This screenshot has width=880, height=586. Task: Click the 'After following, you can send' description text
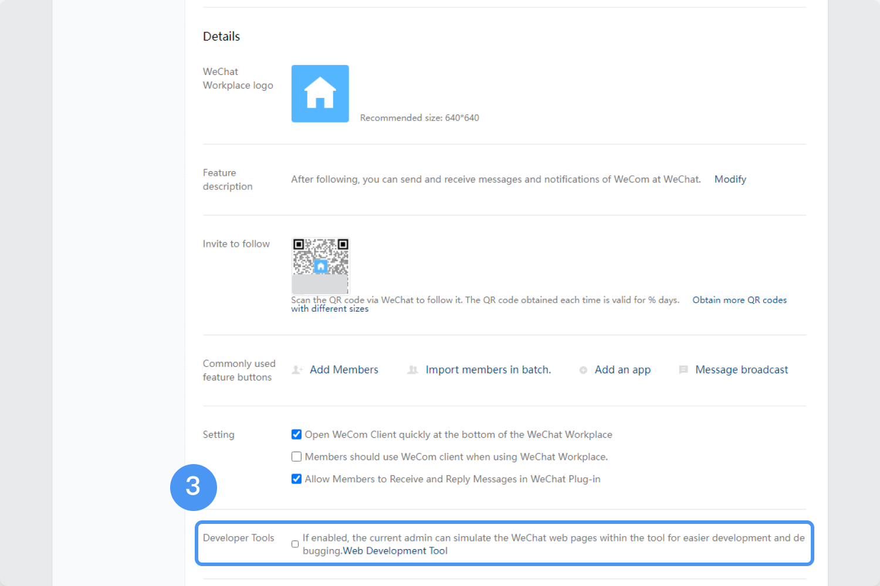pyautogui.click(x=496, y=179)
